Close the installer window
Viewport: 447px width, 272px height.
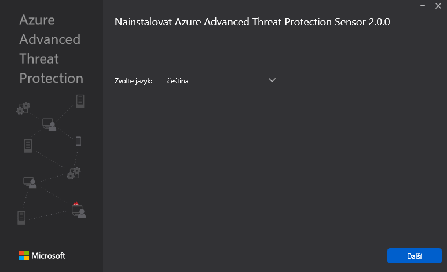click(438, 5)
